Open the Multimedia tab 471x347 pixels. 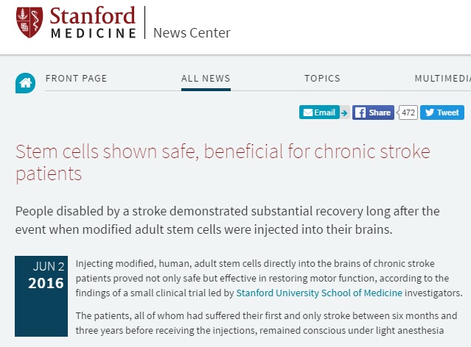tap(442, 79)
